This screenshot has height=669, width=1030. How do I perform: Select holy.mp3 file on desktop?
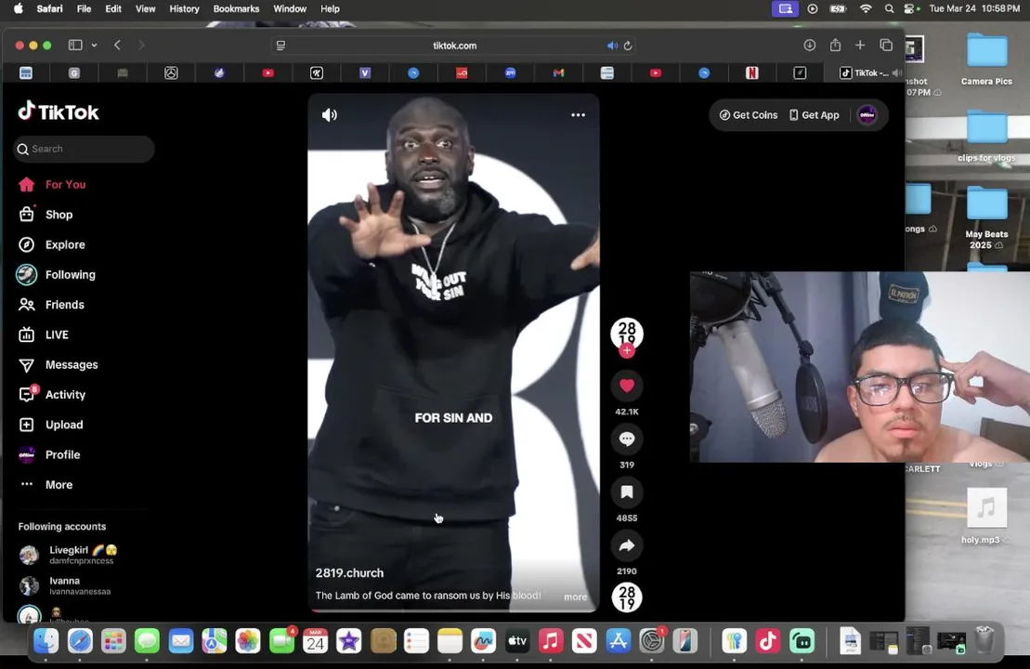pos(986,517)
